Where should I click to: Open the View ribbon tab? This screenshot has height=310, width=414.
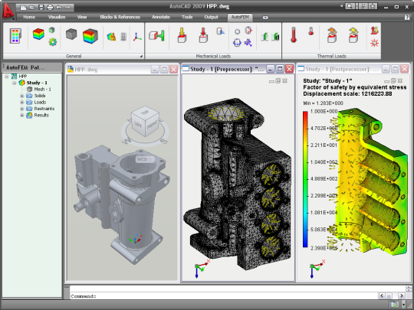82,17
